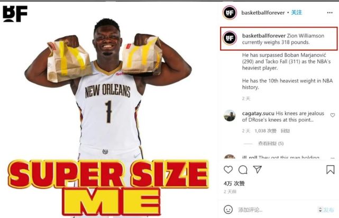
Task: Post comment with 发布 button
Action: coord(326,210)
